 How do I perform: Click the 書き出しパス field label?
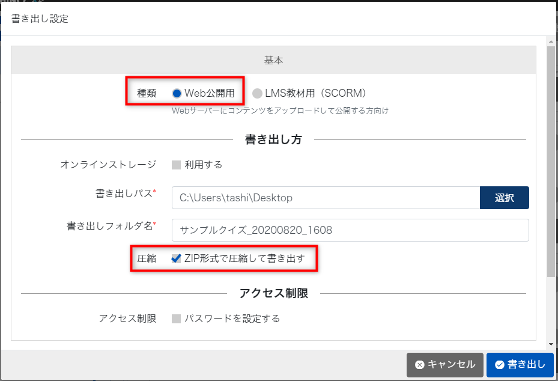coord(124,194)
